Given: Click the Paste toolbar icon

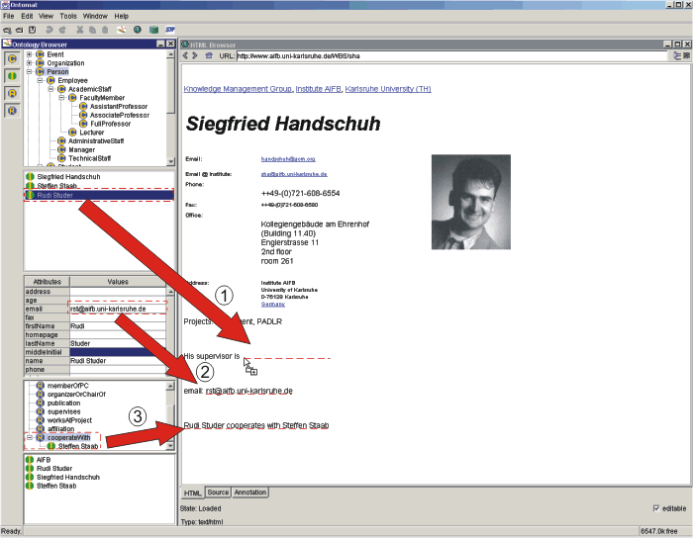Looking at the screenshot, I should [105, 30].
